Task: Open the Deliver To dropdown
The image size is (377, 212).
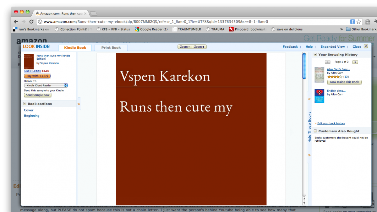Action: [46, 85]
